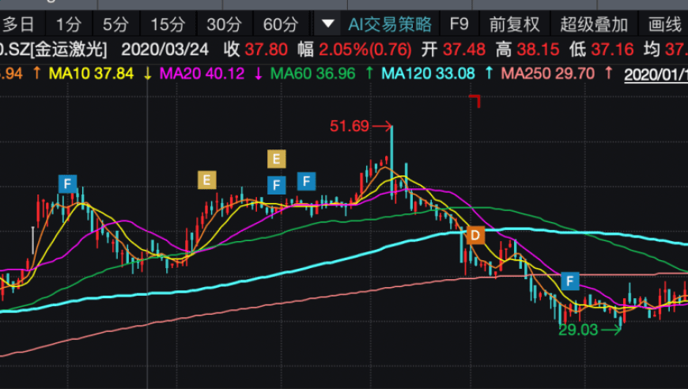Open the 超级叠加 overlay tool
Viewport: 688px width, 389px height.
594,25
